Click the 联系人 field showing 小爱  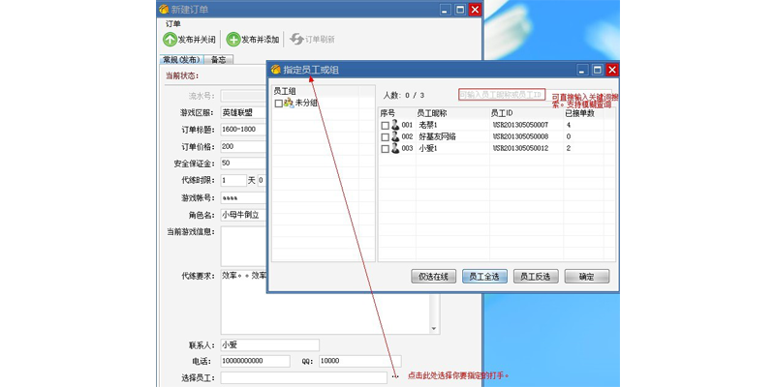(x=270, y=345)
